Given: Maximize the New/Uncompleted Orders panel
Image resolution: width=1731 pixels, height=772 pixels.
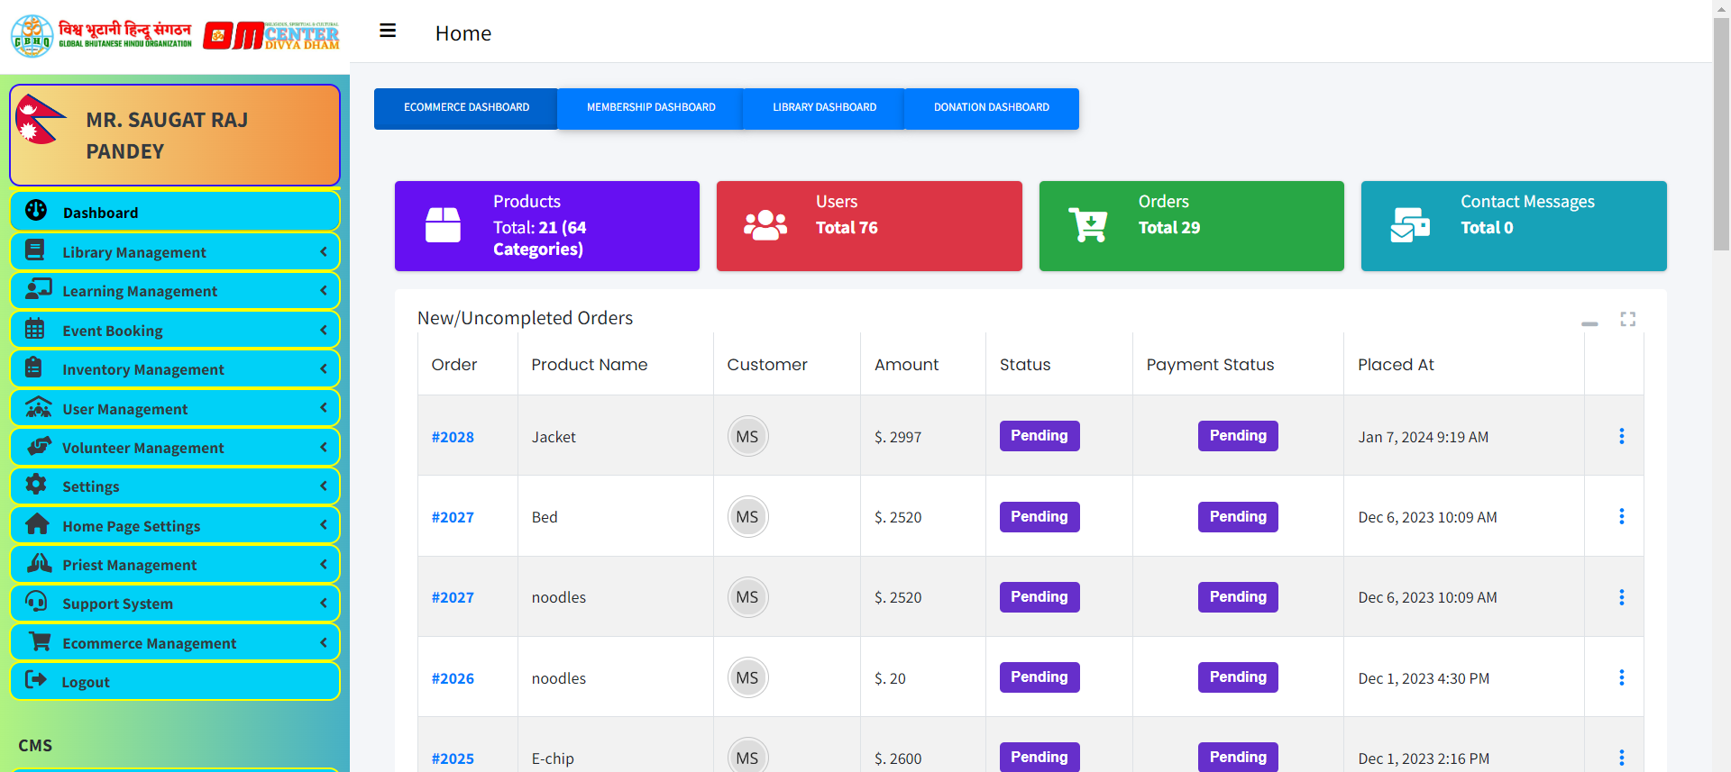Looking at the screenshot, I should click(1627, 319).
